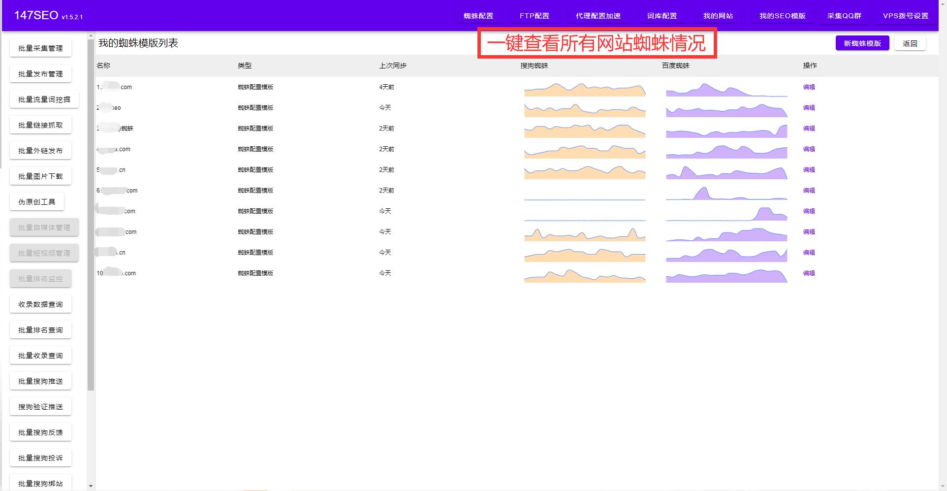The width and height of the screenshot is (947, 491).
Task: Click the first row's 搜狗蜘蛛 chart
Action: point(584,90)
